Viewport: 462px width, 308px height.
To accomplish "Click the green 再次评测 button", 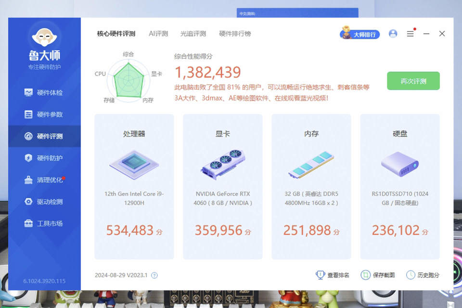I will point(413,81).
